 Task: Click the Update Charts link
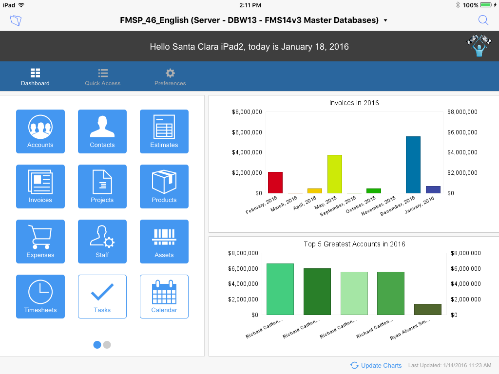pyautogui.click(x=376, y=365)
